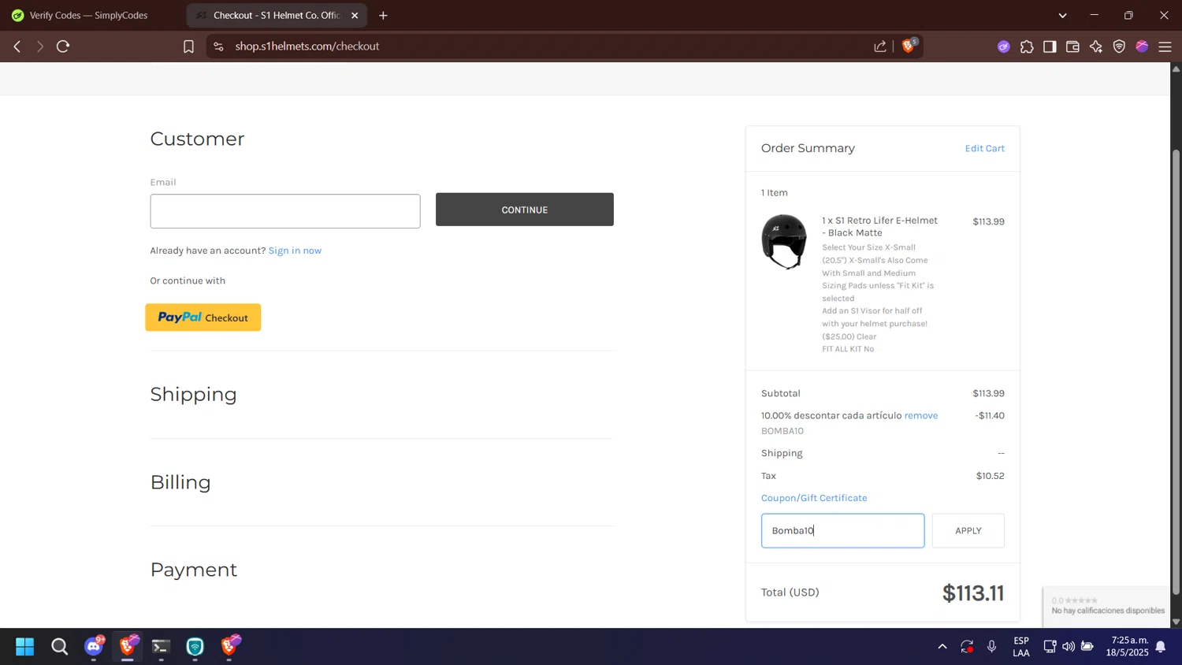The image size is (1182, 665).
Task: Close the Checkout - S1 Helmet tab
Action: point(355,15)
